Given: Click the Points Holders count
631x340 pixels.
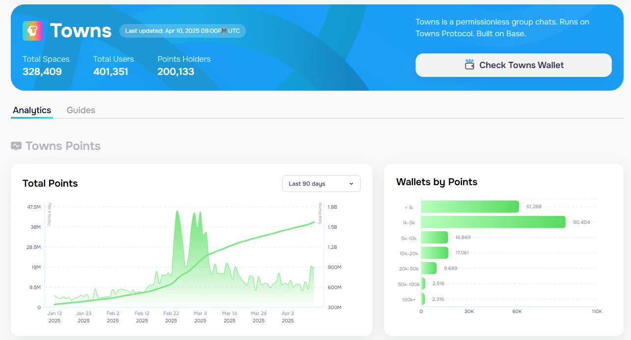Looking at the screenshot, I should tap(176, 72).
